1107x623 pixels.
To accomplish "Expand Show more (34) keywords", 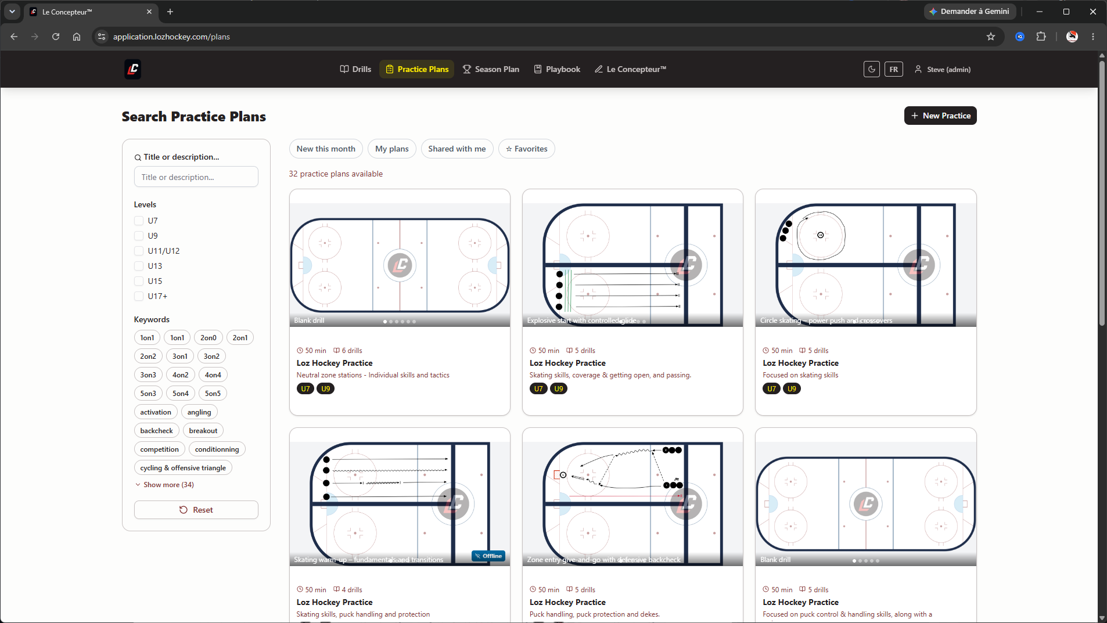I will [164, 485].
